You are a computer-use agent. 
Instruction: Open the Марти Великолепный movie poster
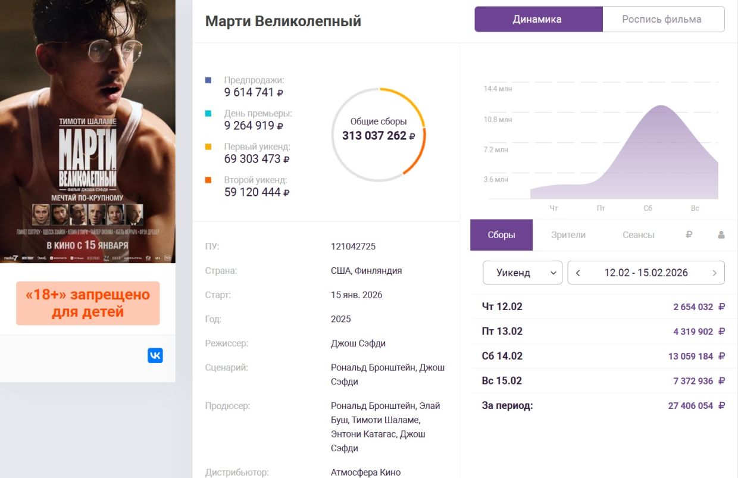pyautogui.click(x=87, y=131)
